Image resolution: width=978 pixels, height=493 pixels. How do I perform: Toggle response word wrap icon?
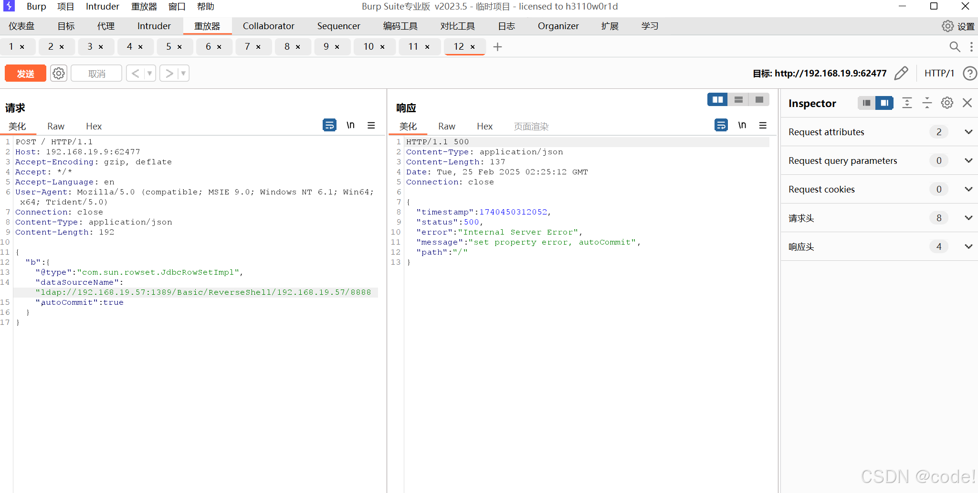(721, 125)
